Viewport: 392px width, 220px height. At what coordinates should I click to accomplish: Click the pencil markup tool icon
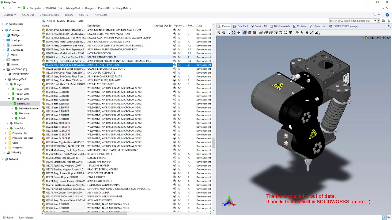click(312, 32)
